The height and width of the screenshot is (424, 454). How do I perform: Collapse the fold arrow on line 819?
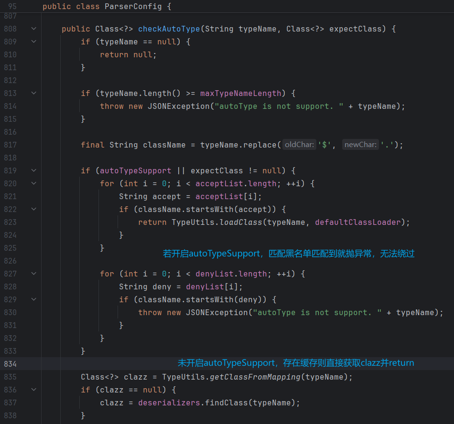click(x=34, y=170)
